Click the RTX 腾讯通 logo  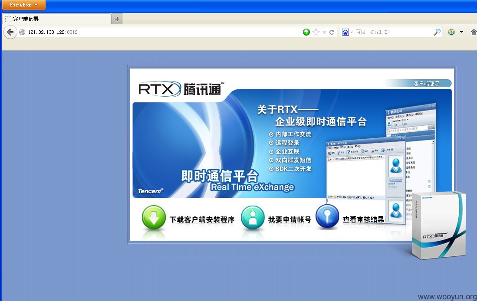181,89
